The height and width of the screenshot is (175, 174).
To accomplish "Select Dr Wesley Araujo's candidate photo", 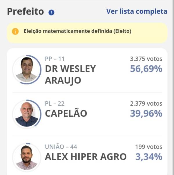I will (x=27, y=70).
